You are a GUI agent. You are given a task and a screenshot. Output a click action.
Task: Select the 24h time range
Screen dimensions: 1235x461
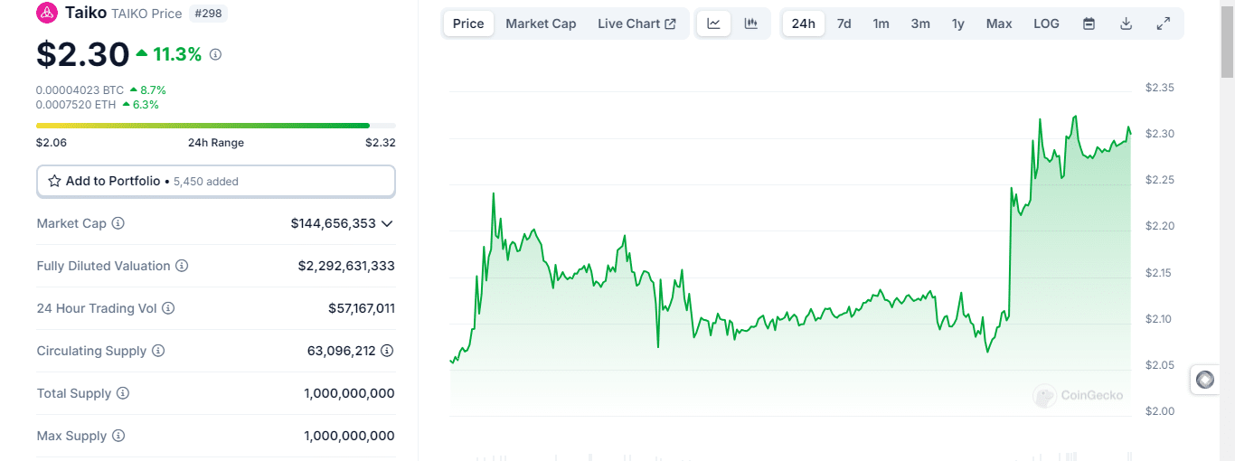(803, 24)
